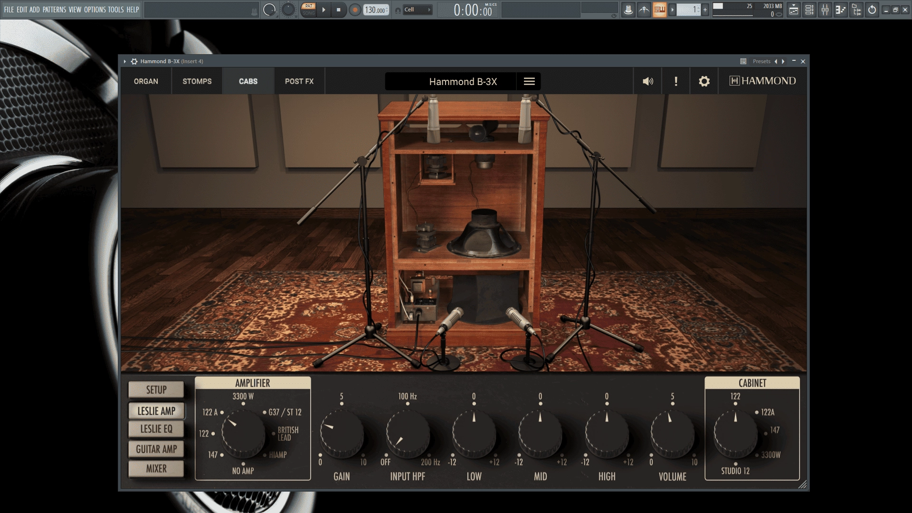Screen dimensions: 912x513
Task: Click the preset grid icon beside Presets
Action: [x=743, y=61]
